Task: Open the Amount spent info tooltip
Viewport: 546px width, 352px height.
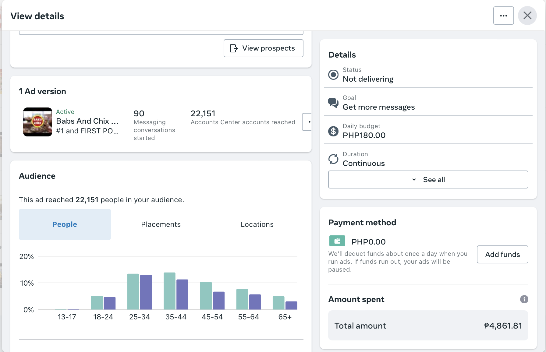Action: coord(524,299)
